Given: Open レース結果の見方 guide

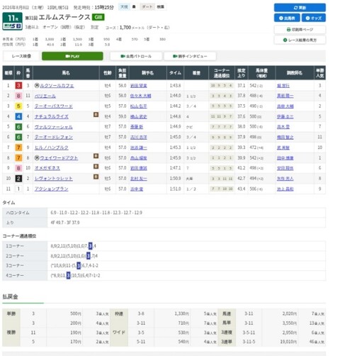Looking at the screenshot, I should point(300,40).
